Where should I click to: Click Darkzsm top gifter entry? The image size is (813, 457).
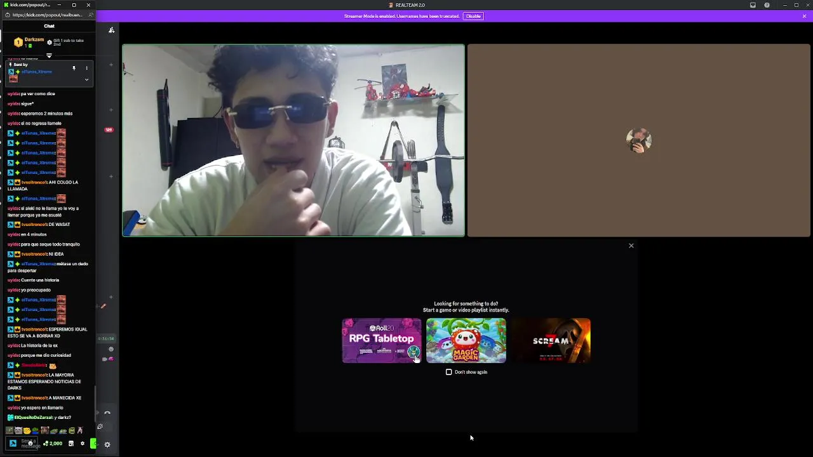coord(29,42)
